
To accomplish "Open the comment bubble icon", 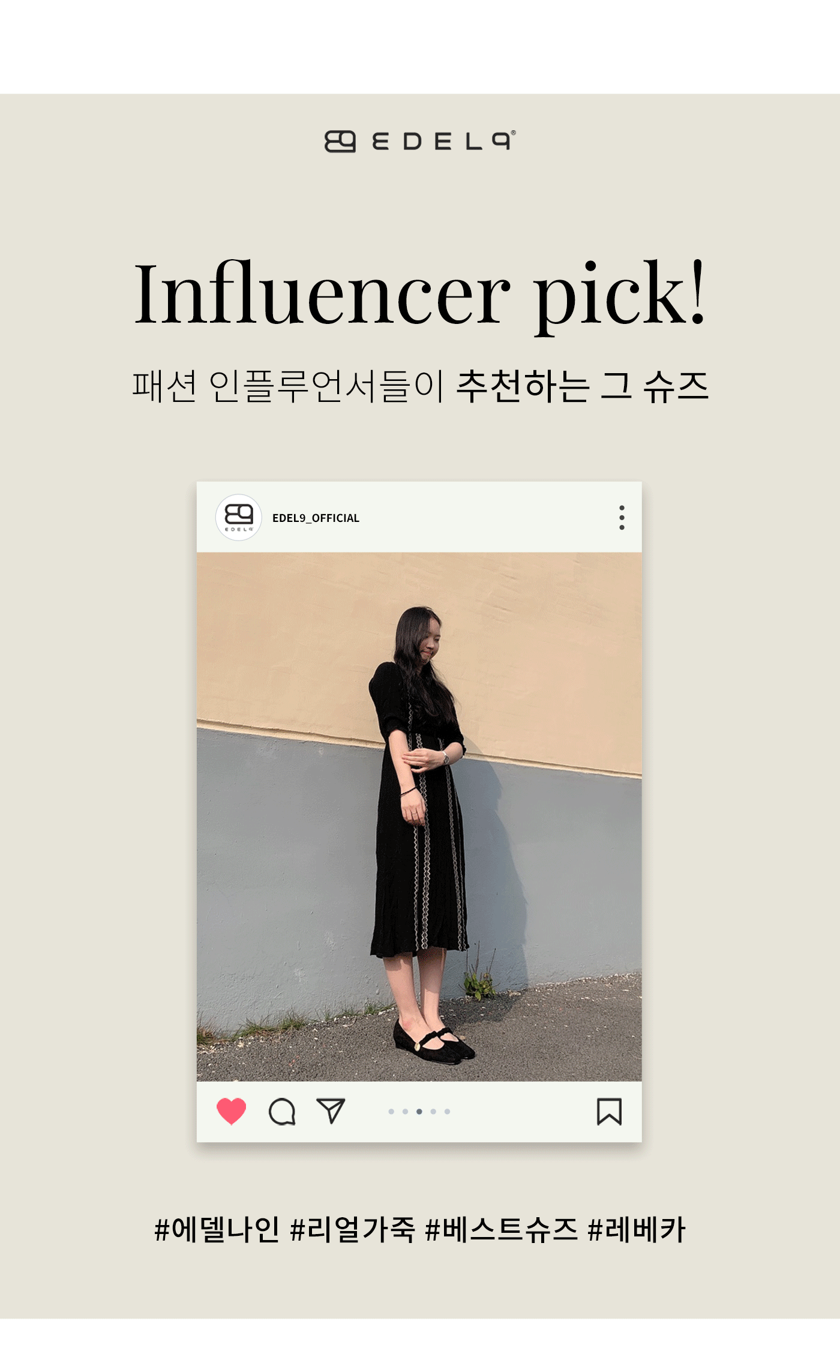I will [282, 1112].
